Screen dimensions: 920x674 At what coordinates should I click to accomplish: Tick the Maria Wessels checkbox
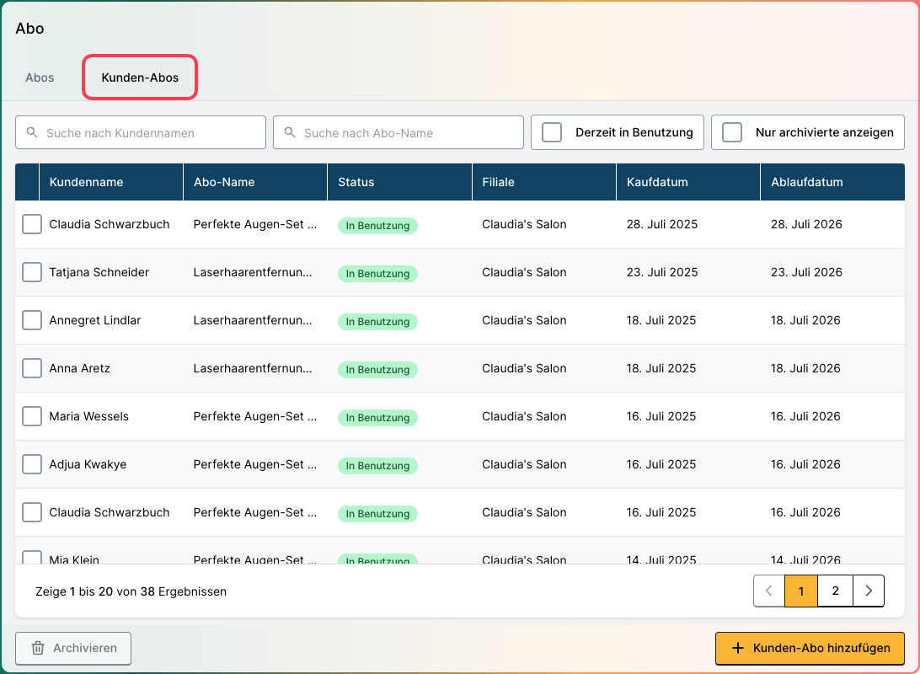32,416
